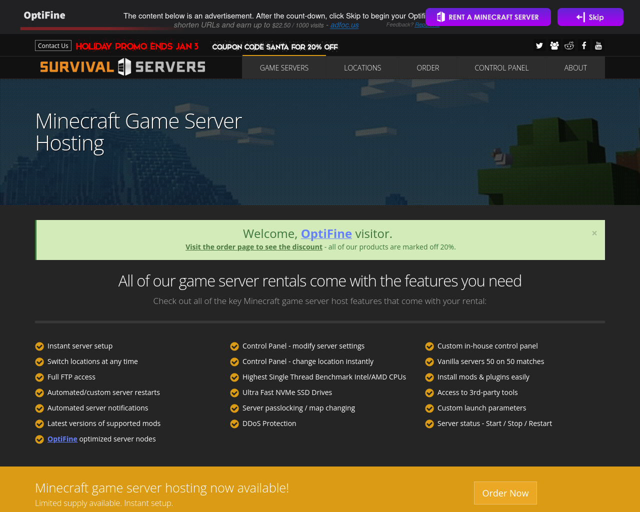Click the Order Now button
This screenshot has width=640, height=512.
505,493
